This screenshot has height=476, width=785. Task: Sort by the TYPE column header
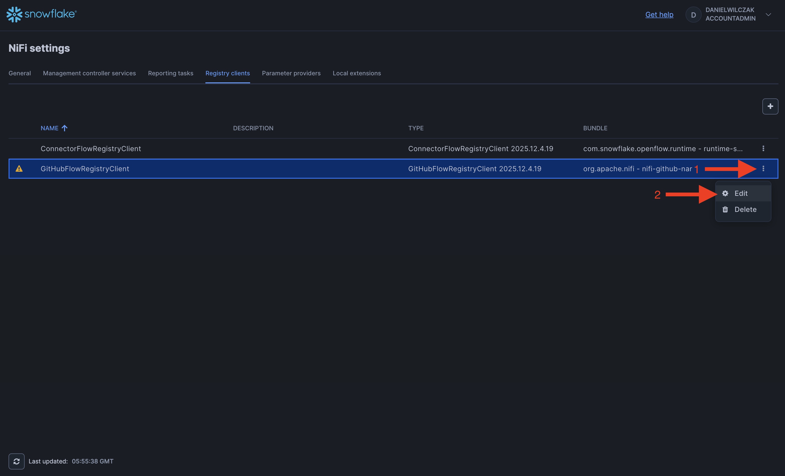tap(416, 128)
